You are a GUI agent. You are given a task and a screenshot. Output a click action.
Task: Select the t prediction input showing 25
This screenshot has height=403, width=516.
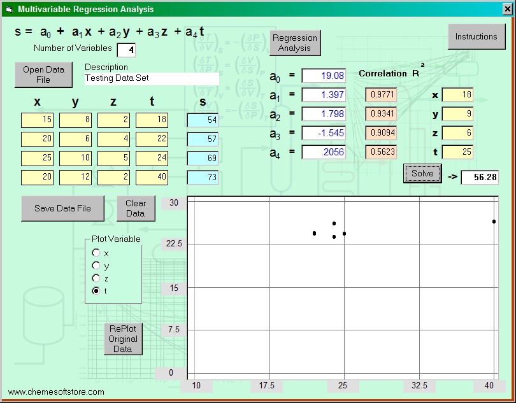point(457,152)
